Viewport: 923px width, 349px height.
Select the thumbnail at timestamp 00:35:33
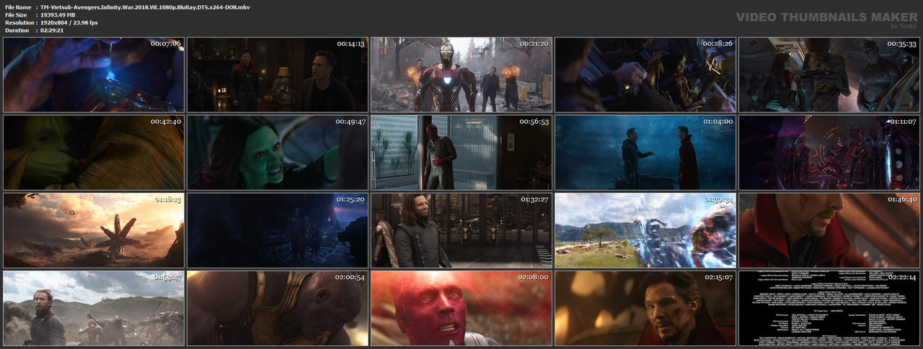[x=829, y=75]
